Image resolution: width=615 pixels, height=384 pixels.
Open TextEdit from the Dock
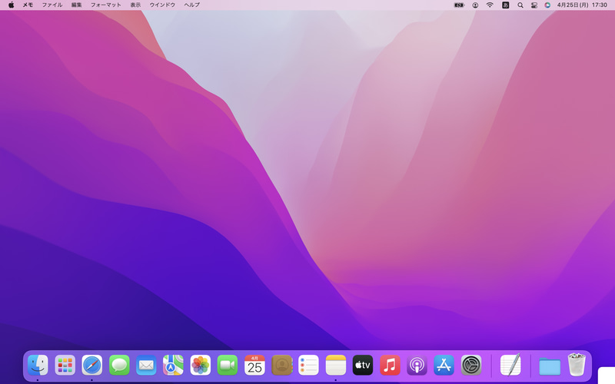(510, 366)
